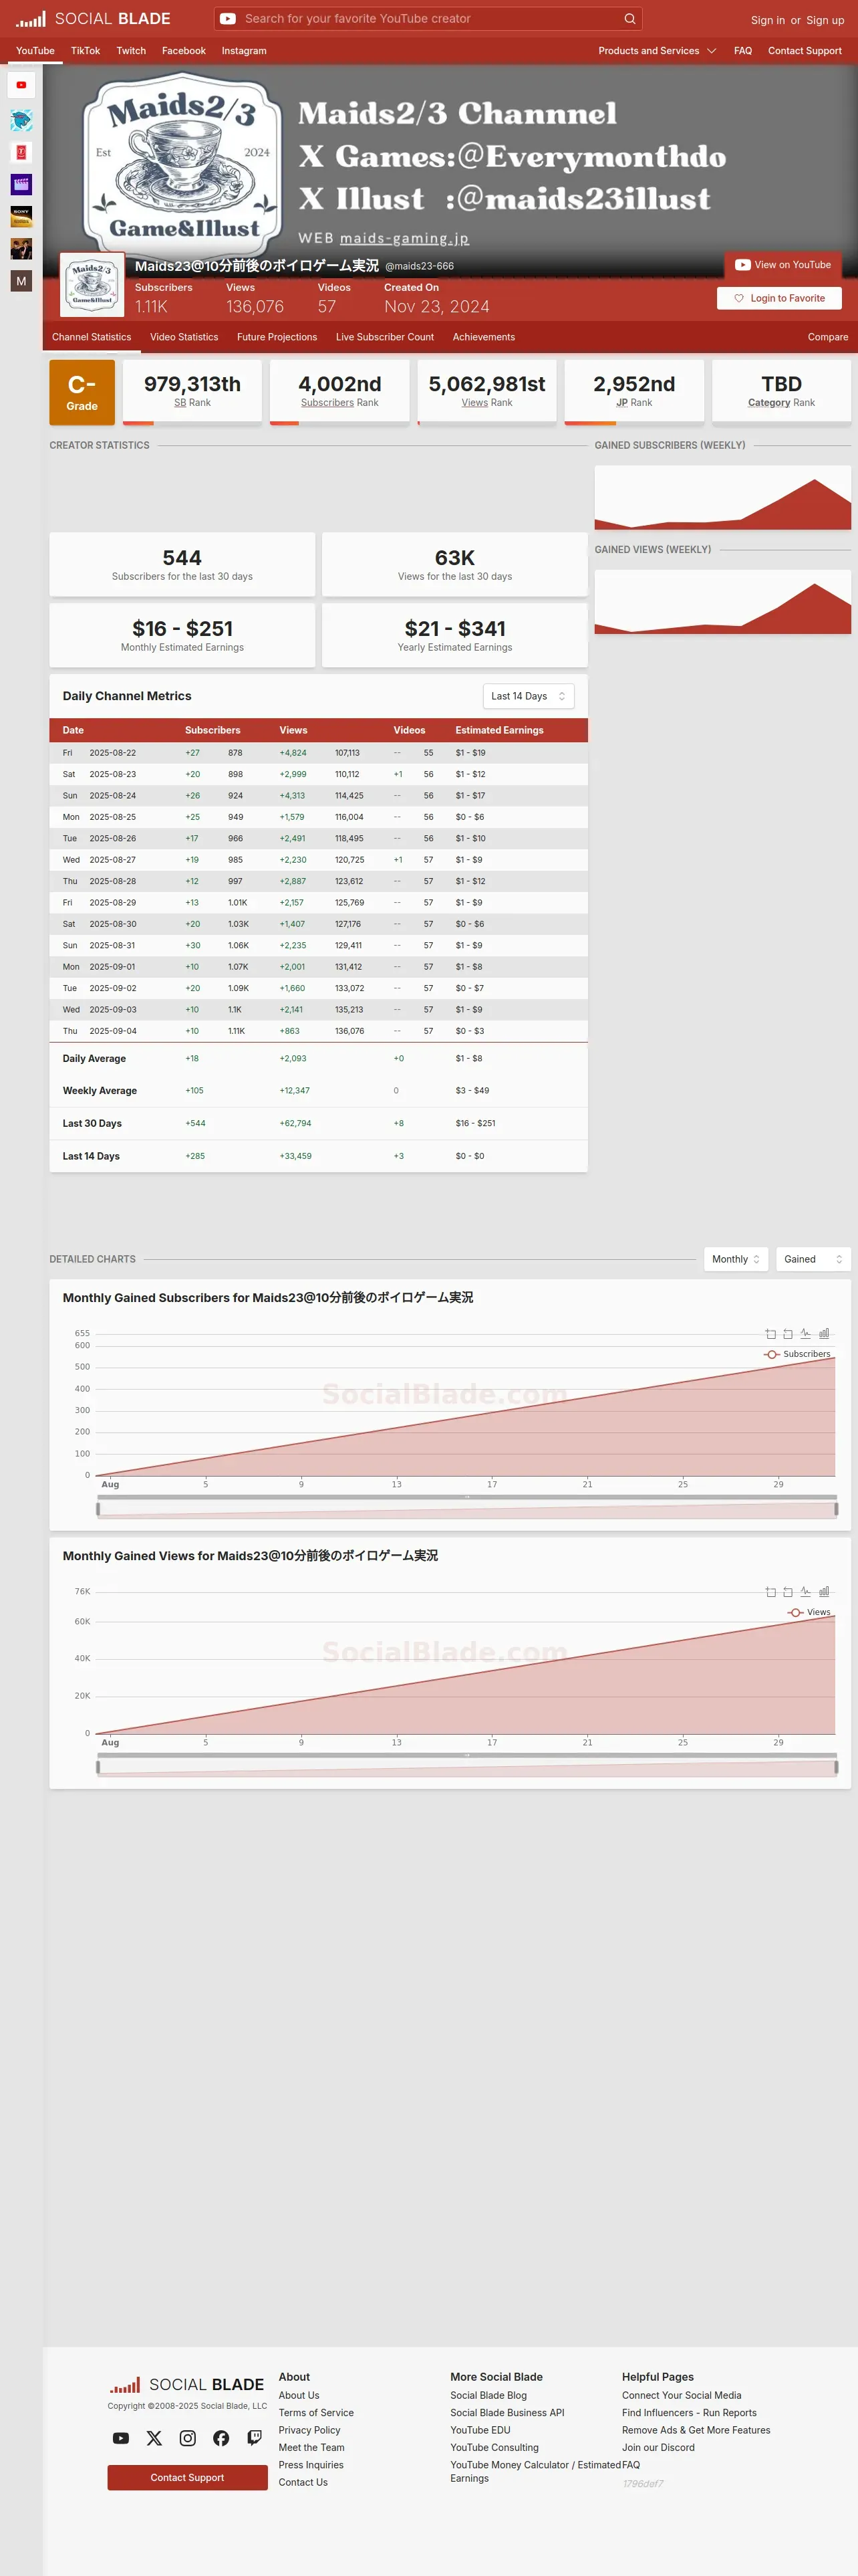
Task: Click the zoom reset icon on Subscribers chart
Action: [x=788, y=1333]
